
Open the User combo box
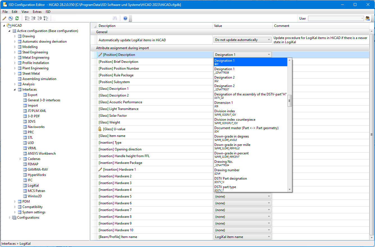(x=336, y=19)
